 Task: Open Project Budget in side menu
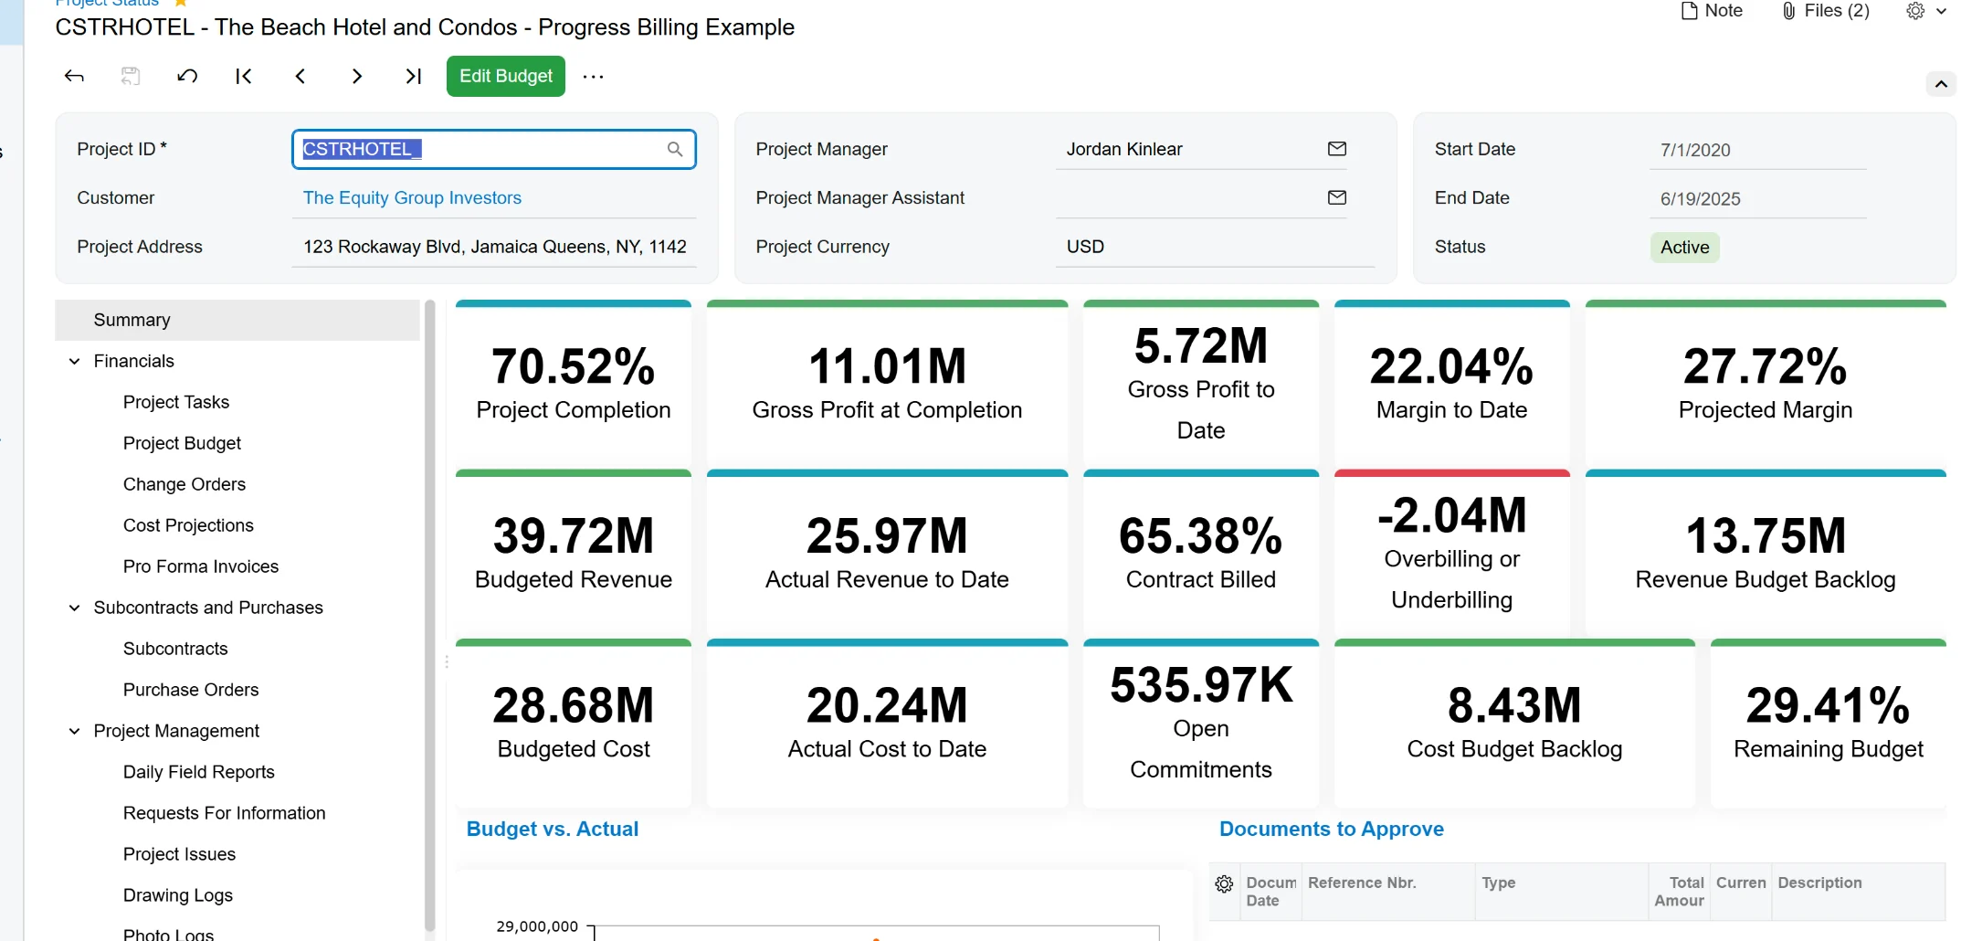click(182, 443)
